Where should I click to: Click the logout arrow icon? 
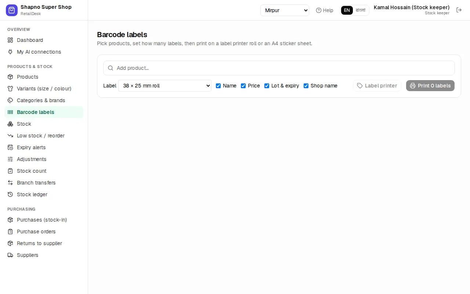[459, 10]
